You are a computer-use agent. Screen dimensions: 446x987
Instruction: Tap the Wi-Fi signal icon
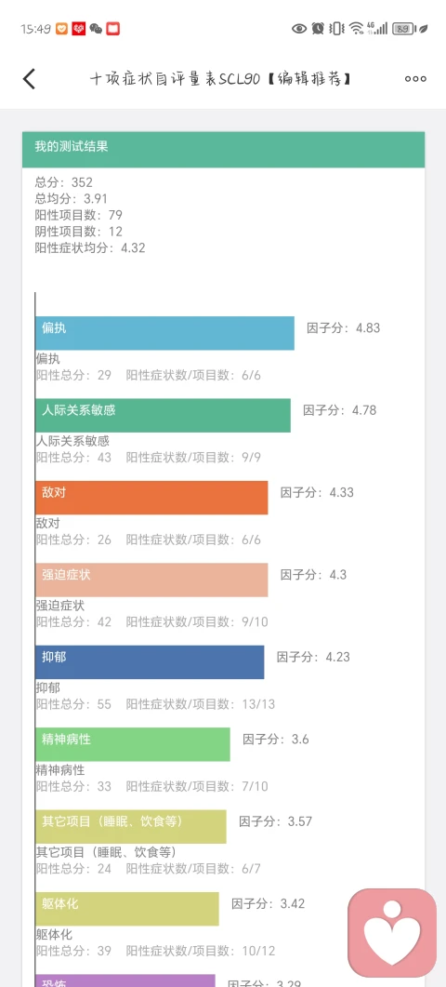[x=357, y=28]
